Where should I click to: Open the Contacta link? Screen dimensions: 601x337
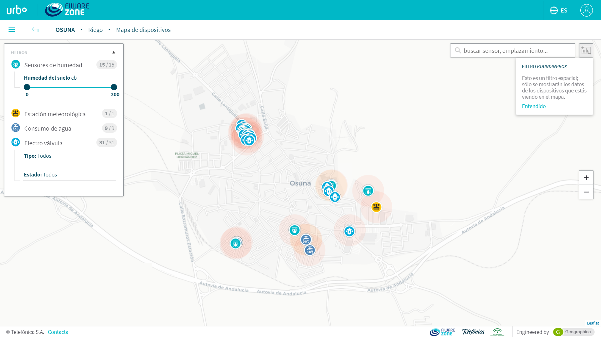(x=58, y=332)
